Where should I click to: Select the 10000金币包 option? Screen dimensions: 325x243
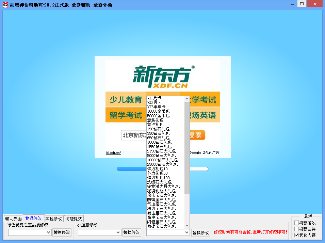click(x=165, y=111)
